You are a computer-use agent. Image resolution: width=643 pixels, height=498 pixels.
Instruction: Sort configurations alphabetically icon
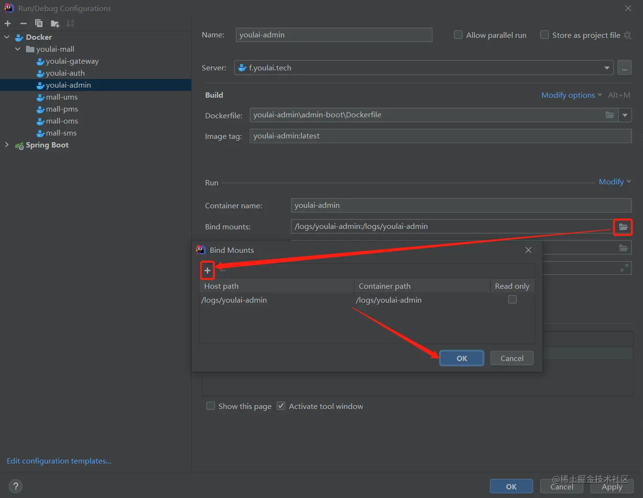point(70,23)
